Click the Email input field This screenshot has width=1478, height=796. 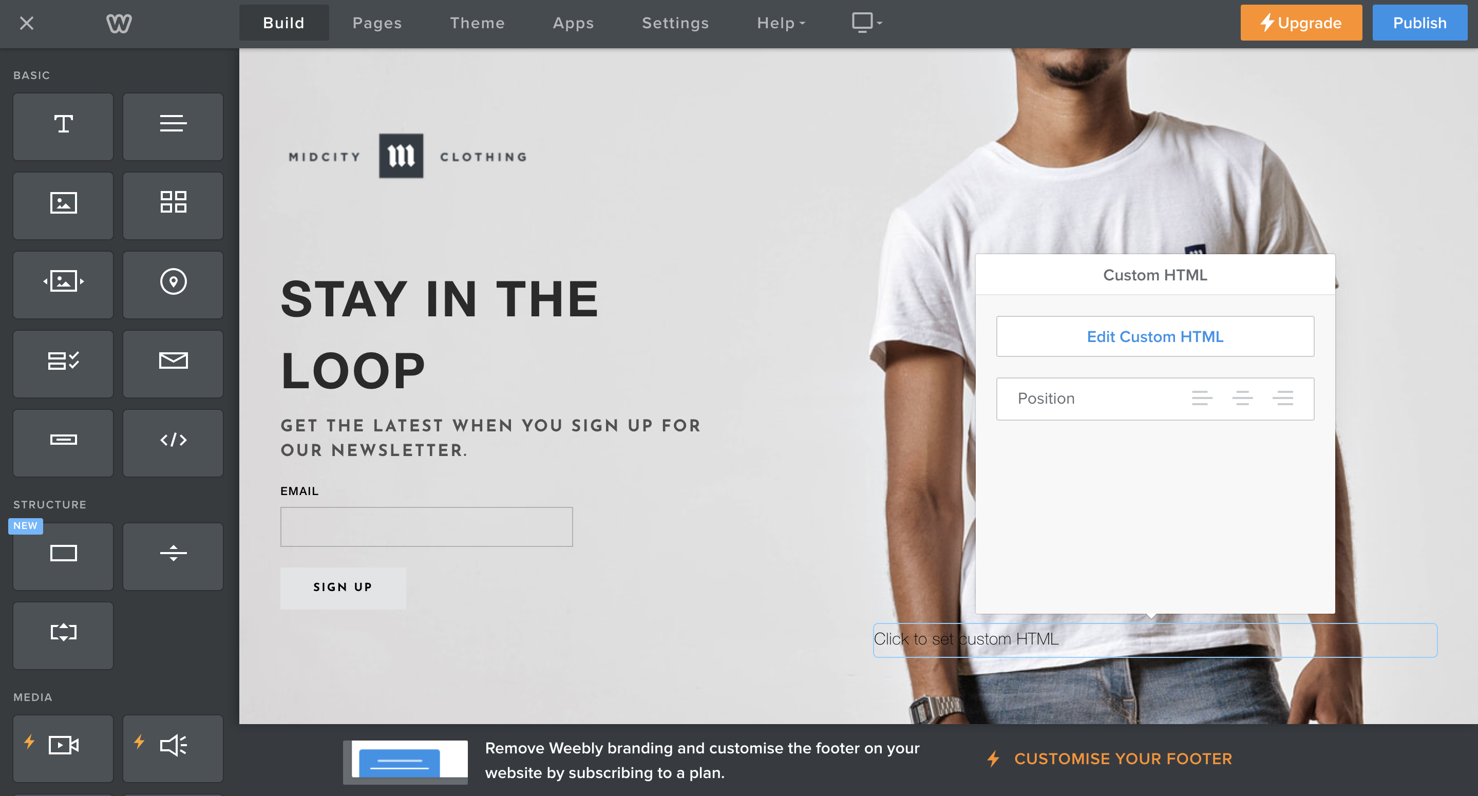point(426,526)
